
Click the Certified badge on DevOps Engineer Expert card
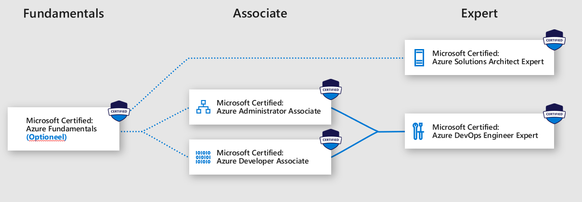pyautogui.click(x=554, y=114)
